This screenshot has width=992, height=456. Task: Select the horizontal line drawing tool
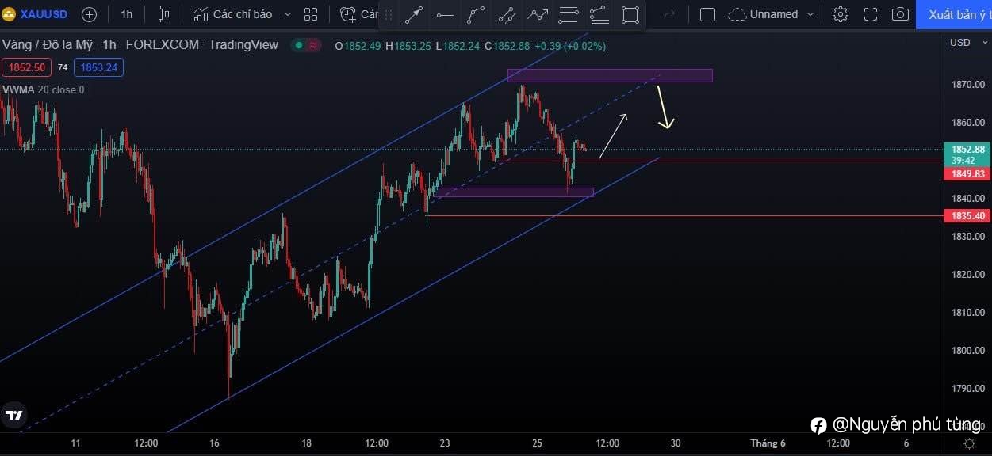pyautogui.click(x=445, y=14)
